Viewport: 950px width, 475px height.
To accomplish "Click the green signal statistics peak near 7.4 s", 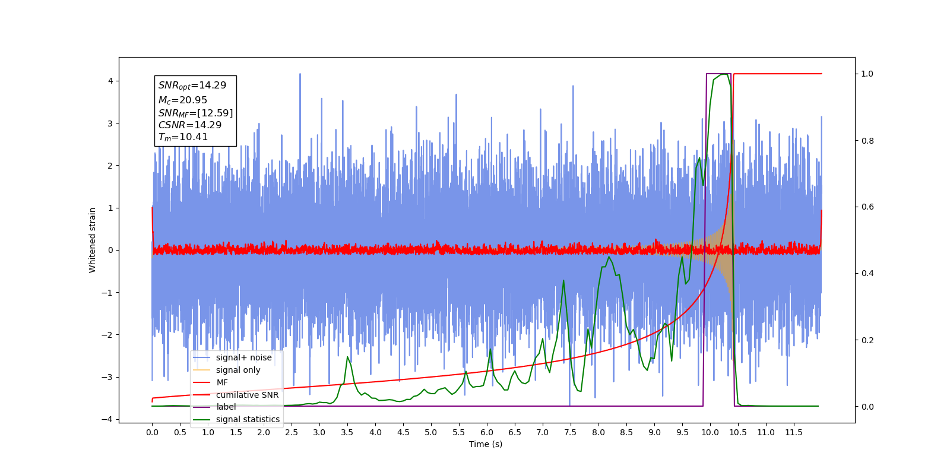I will click(x=563, y=281).
